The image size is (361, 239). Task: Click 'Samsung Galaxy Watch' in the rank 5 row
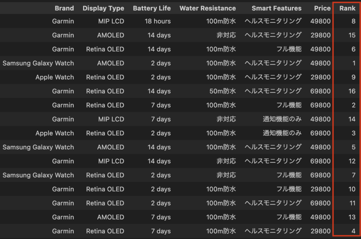[x=38, y=147]
